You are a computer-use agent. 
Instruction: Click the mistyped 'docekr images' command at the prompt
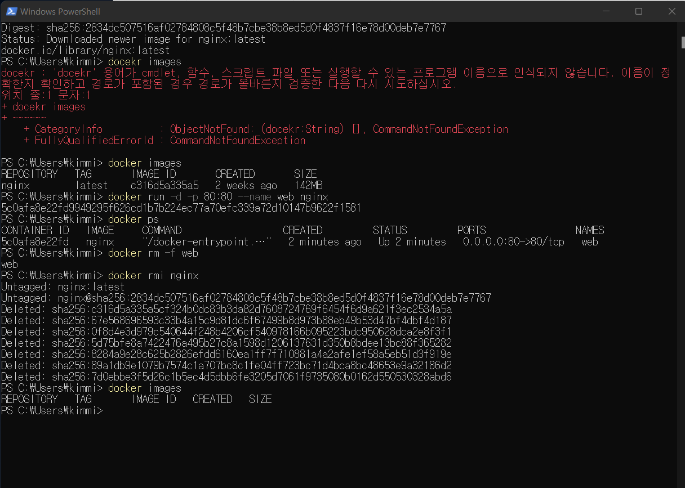tap(145, 61)
